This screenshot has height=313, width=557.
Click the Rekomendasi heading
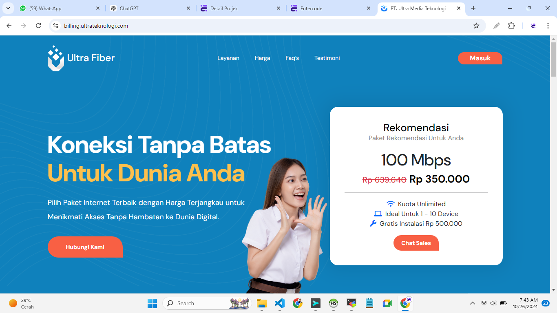[416, 128]
